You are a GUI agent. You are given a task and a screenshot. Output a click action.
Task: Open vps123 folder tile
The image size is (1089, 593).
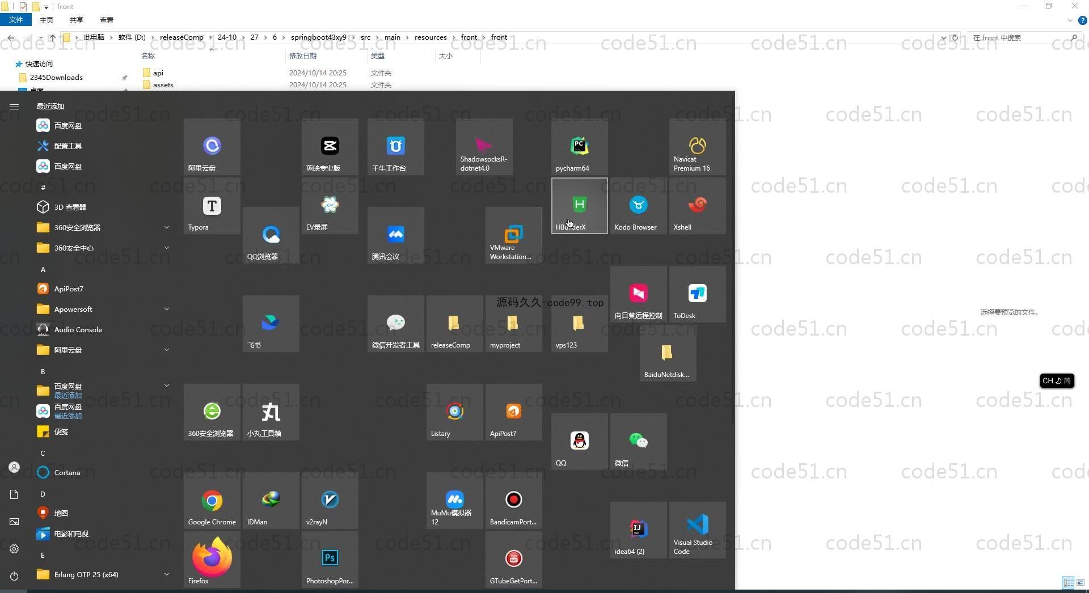pyautogui.click(x=579, y=324)
